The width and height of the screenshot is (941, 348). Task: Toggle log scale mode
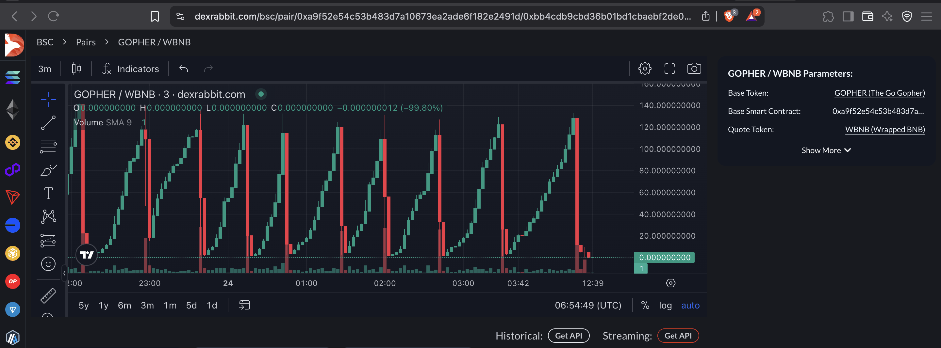(665, 305)
